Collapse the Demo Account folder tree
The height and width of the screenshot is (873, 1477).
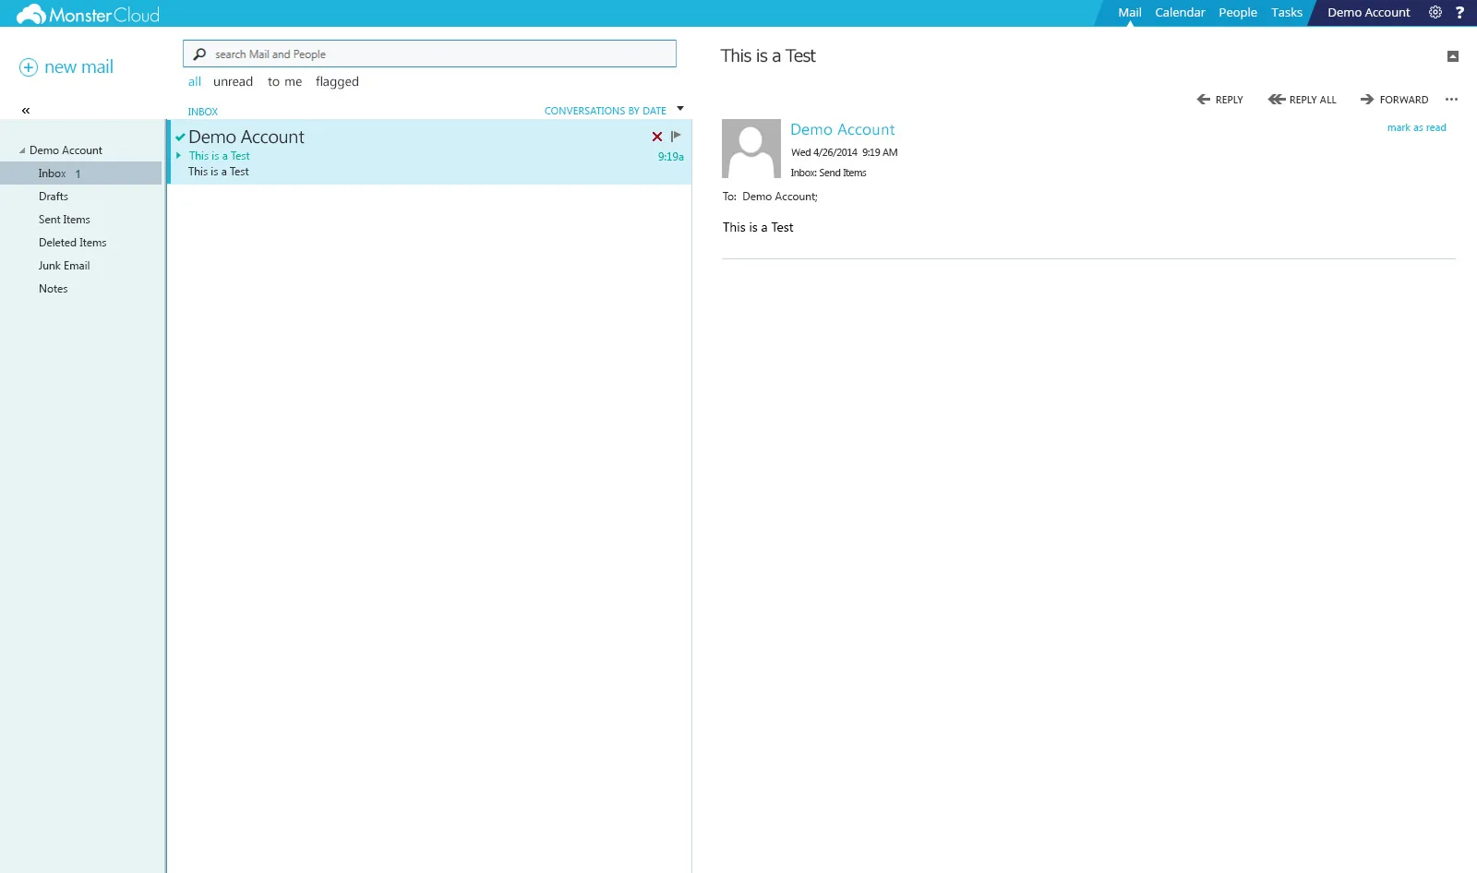[22, 150]
